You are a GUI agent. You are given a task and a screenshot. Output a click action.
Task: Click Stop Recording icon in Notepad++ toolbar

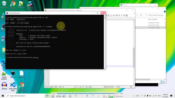click(x=119, y=16)
